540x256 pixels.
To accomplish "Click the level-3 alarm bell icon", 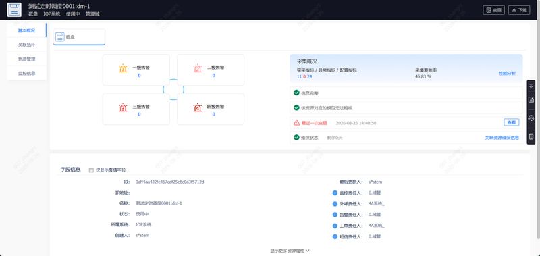I will pyautogui.click(x=123, y=107).
